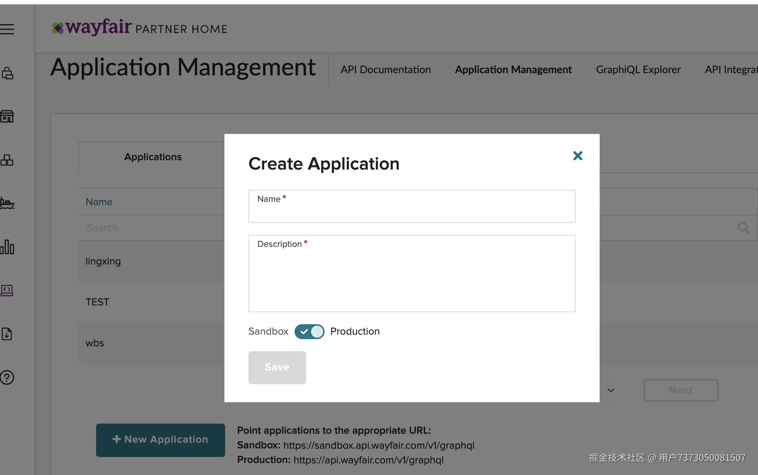Open the shipping boat sidebar icon
The width and height of the screenshot is (758, 475).
tap(7, 203)
